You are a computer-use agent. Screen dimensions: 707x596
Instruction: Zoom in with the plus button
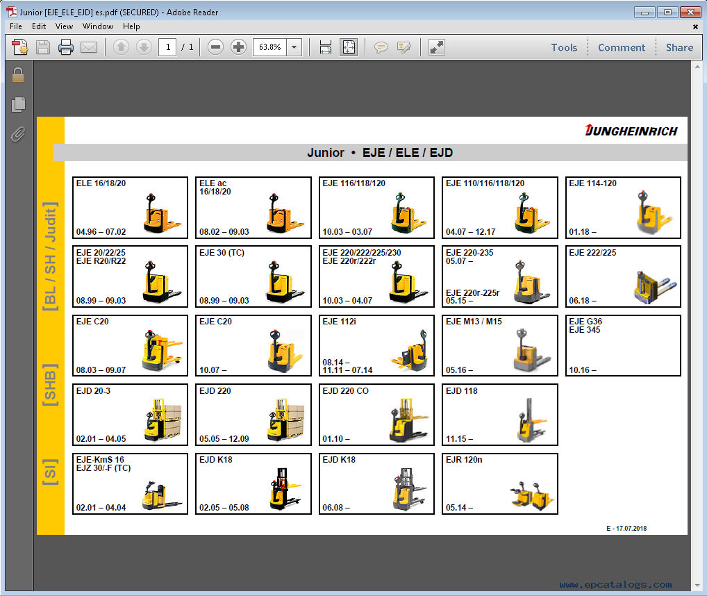point(238,47)
